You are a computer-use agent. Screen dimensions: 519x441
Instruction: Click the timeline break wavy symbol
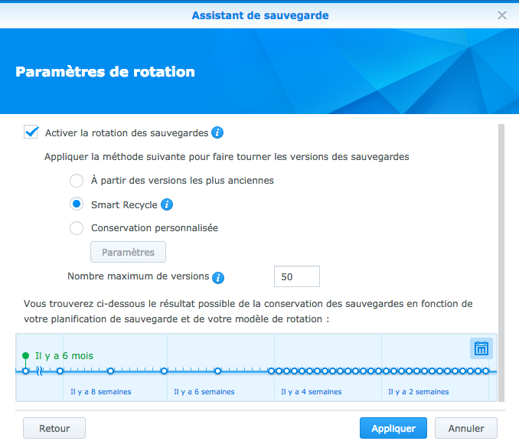pyautogui.click(x=40, y=371)
